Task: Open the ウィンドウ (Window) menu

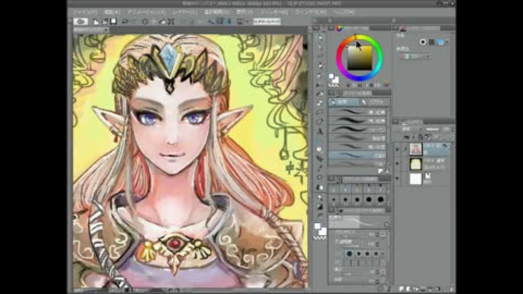Action: coord(311,12)
